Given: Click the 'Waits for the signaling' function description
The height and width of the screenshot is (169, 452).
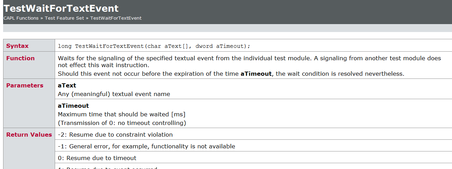Looking at the screenshot, I should point(249,61).
